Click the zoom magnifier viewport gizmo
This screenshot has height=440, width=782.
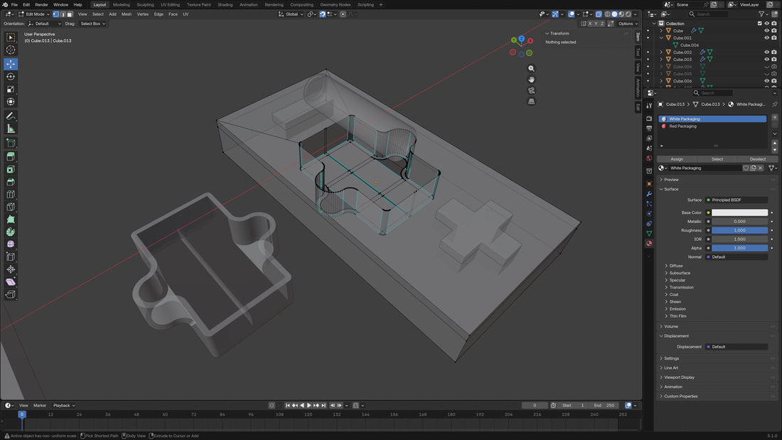(x=531, y=68)
